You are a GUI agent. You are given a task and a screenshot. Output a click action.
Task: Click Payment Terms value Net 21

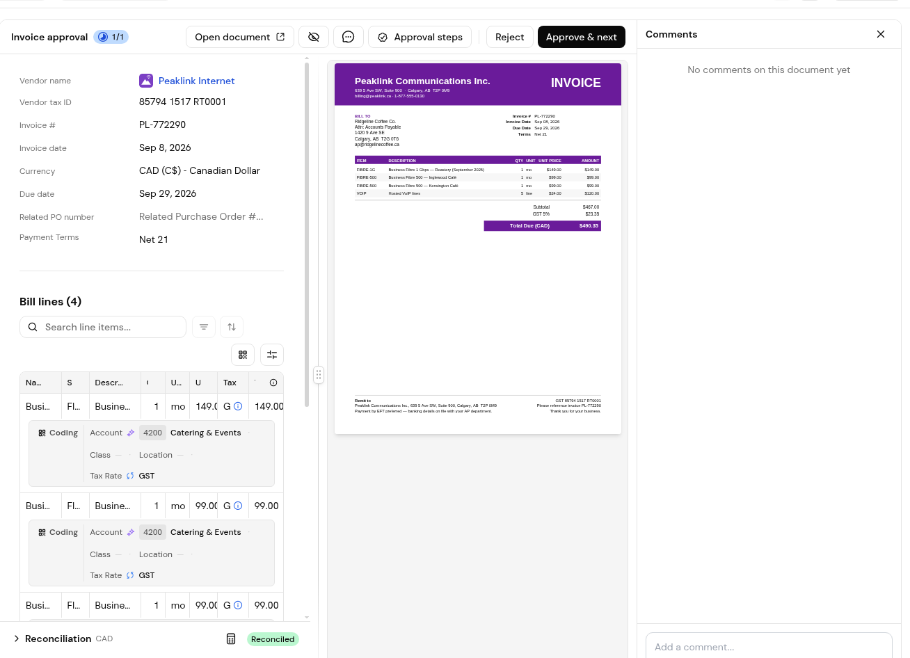[154, 239]
